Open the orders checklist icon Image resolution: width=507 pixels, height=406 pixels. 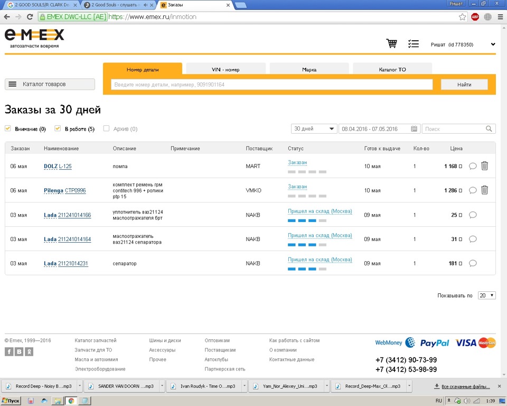pyautogui.click(x=413, y=44)
